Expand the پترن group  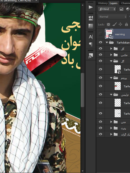pos(111,128)
